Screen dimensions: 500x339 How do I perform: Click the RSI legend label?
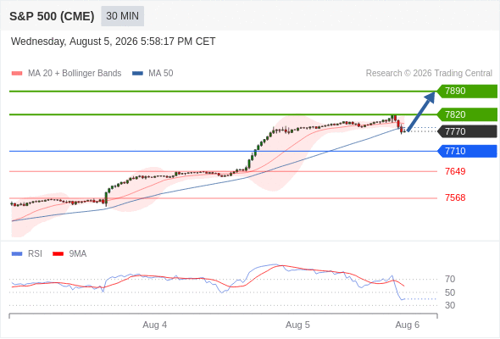pos(35,254)
